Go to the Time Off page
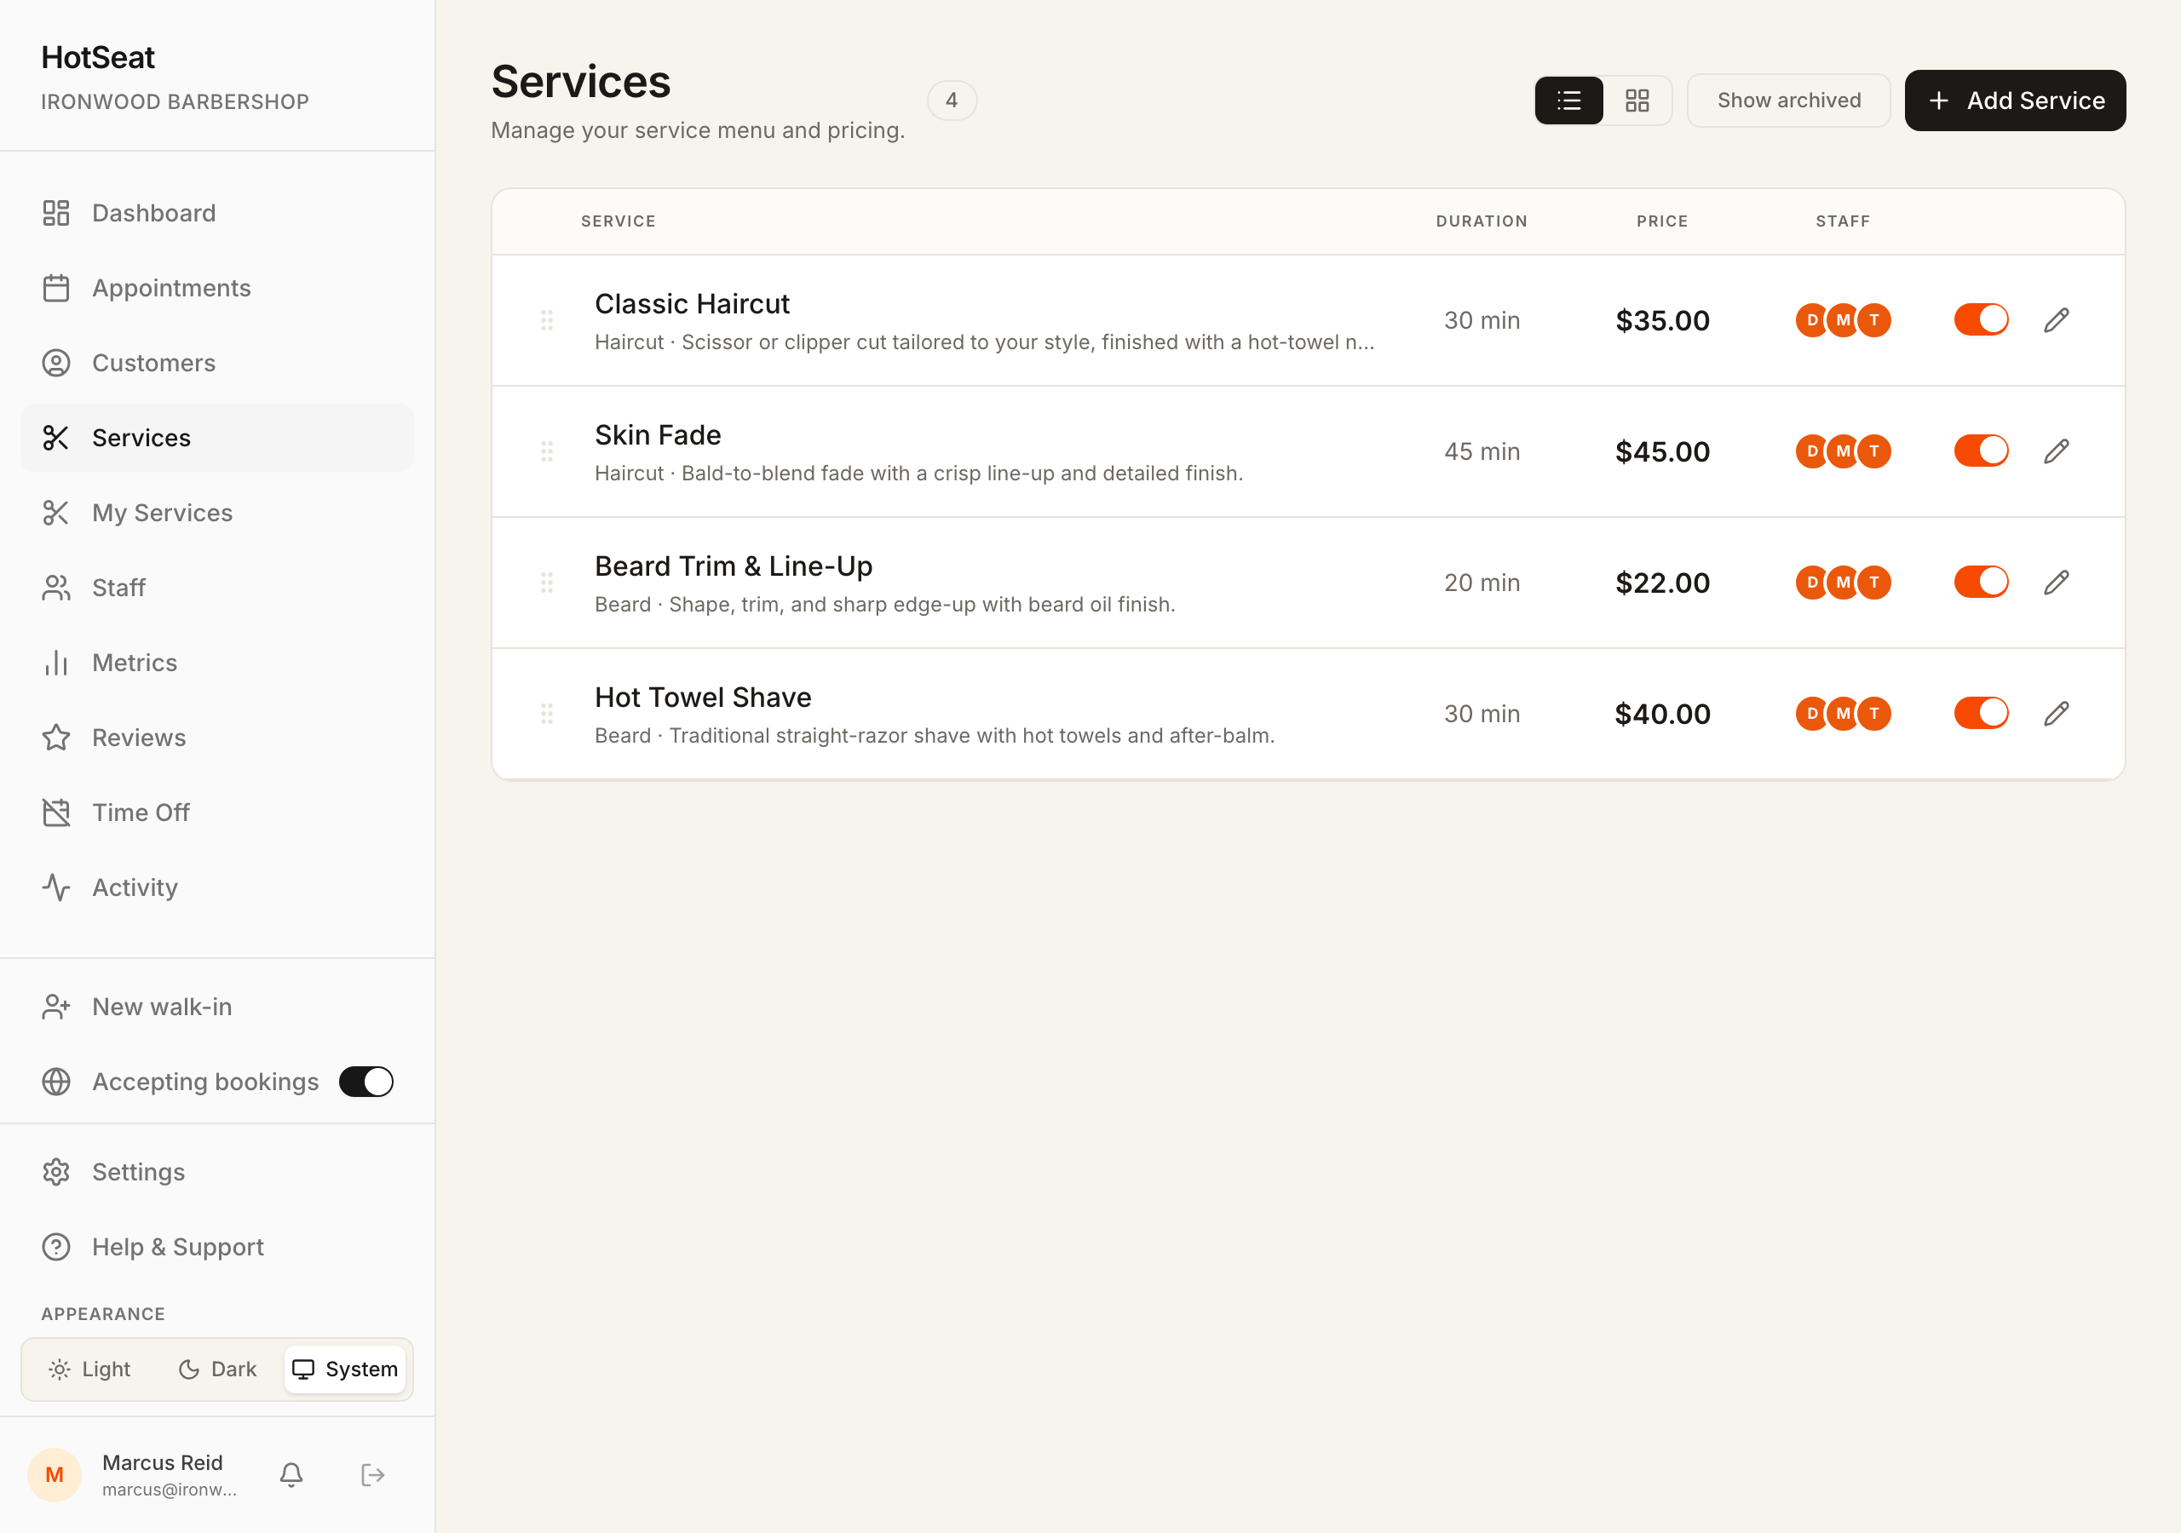Viewport: 2181px width, 1533px height. point(216,813)
